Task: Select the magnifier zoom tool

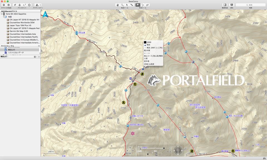Action: (x=122, y=5)
